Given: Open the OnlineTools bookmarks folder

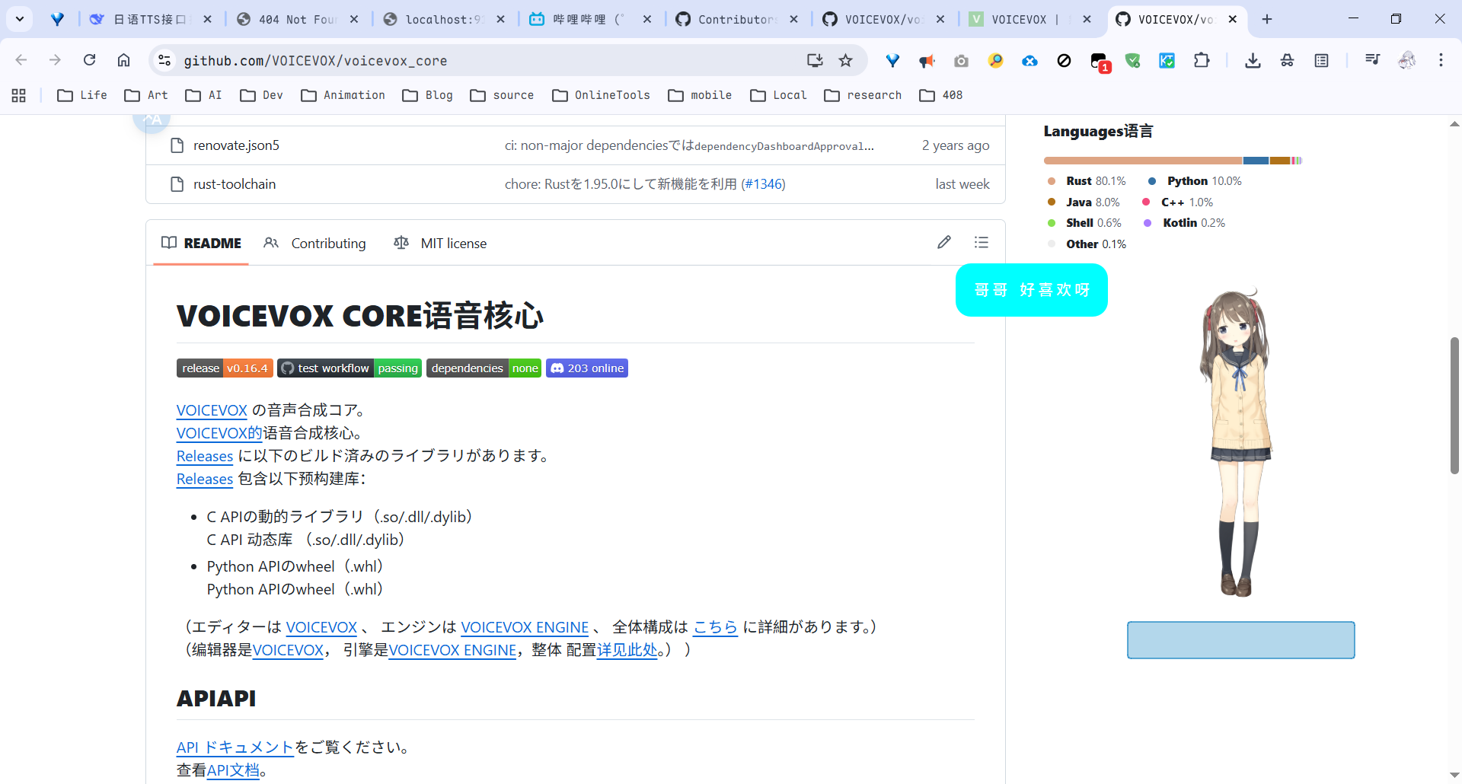Looking at the screenshot, I should 602,95.
